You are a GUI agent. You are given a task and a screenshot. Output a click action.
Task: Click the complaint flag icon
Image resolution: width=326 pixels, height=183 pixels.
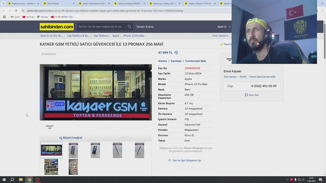(x=170, y=160)
